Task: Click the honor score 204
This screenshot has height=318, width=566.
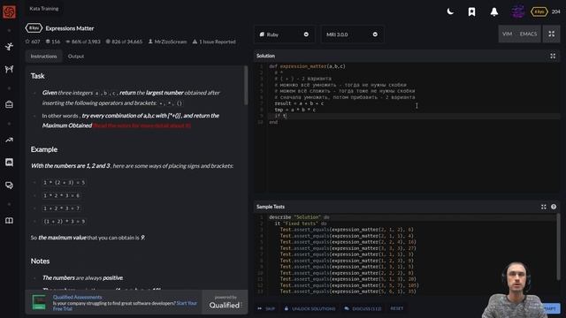Action: [x=556, y=11]
